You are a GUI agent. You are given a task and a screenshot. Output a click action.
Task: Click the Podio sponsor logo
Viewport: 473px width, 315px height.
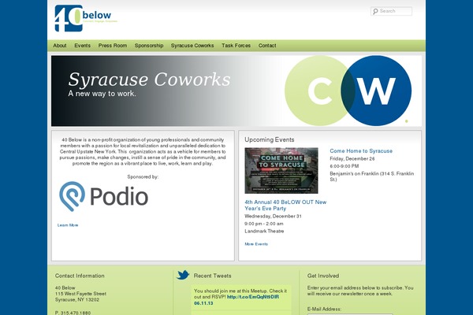click(x=103, y=196)
